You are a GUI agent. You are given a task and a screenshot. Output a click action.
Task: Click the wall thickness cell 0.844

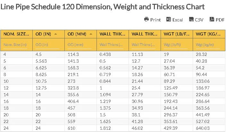(x=105, y=81)
